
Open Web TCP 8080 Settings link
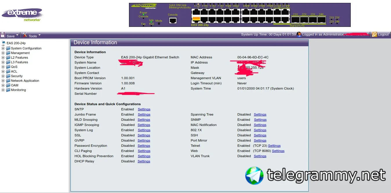coord(278,151)
